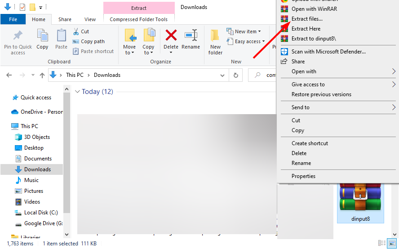Click Paste shortcut in the ribbon

click(93, 51)
